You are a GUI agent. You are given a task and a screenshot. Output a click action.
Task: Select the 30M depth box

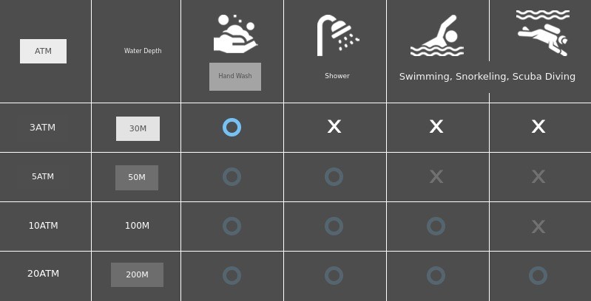(138, 128)
